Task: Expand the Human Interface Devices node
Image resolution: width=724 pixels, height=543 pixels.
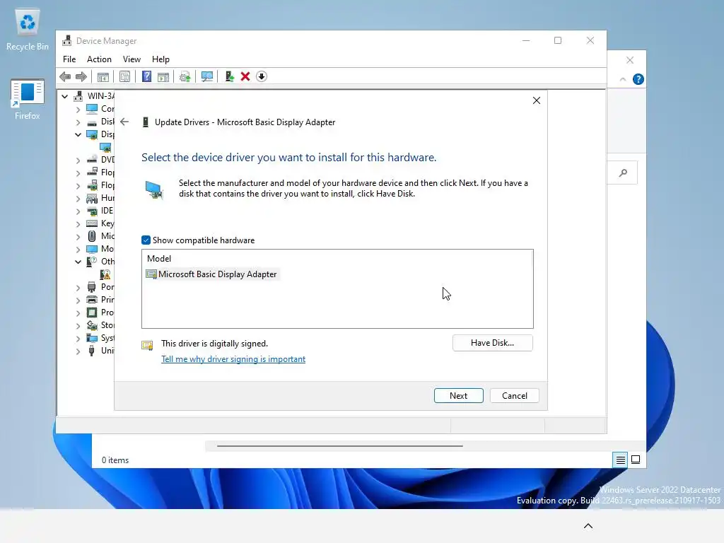Action: (78, 198)
